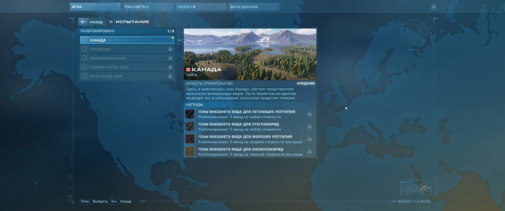
Task: Click the fullscreen toggle icon at top right
Action: pos(434,7)
